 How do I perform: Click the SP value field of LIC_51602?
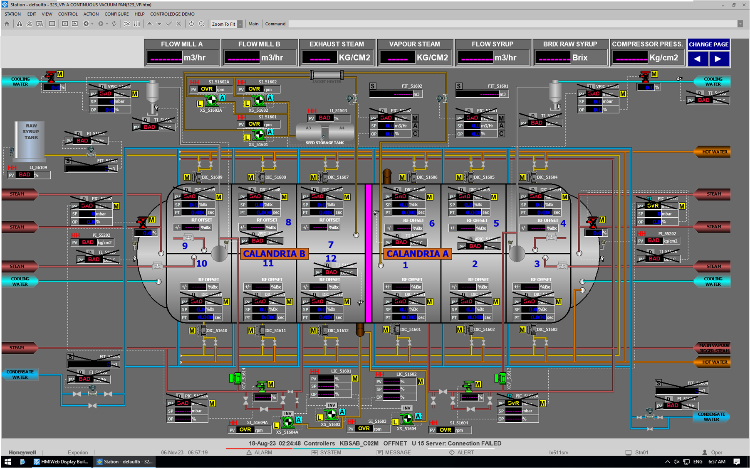(x=391, y=389)
